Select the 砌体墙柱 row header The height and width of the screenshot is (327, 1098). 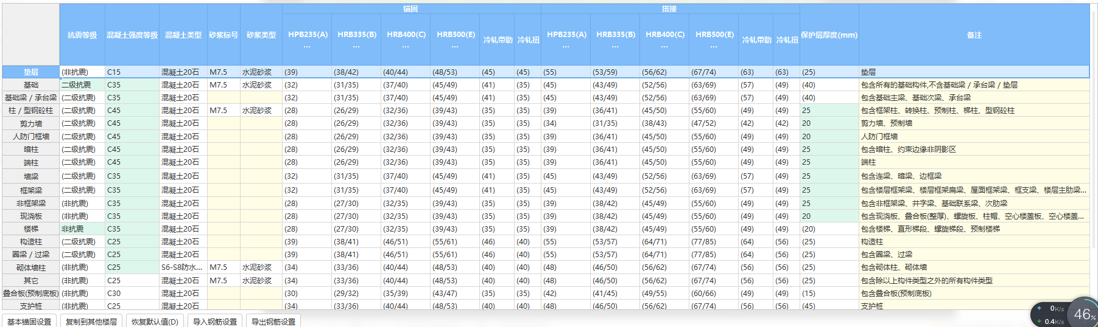pyautogui.click(x=31, y=267)
